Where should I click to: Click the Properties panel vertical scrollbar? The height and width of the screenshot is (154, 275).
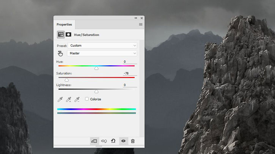click(142, 89)
